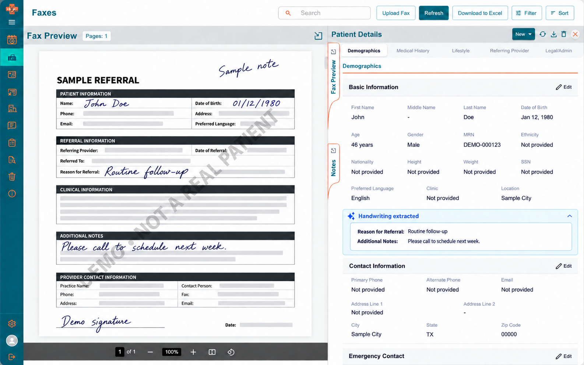The image size is (584, 365).
Task: Click the Refresh button
Action: coord(434,13)
